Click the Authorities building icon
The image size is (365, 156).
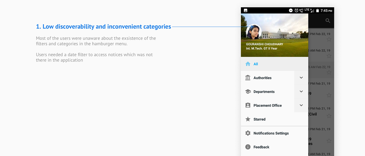pyautogui.click(x=248, y=77)
